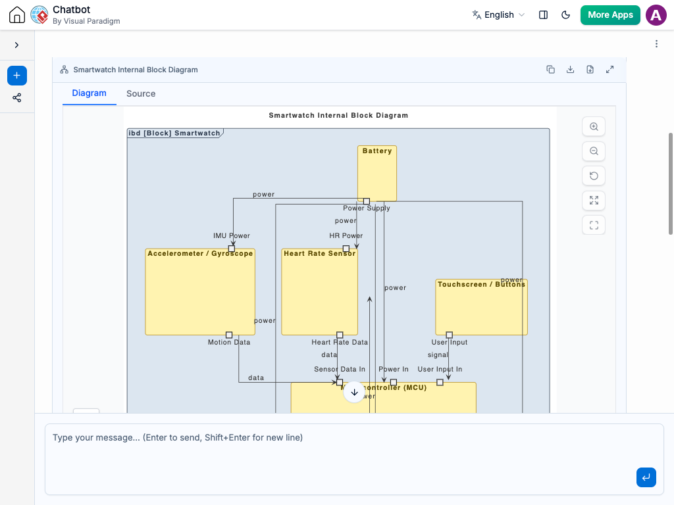This screenshot has width=674, height=505.
Task: Select the Heart Rate Sensor block
Action: 319,292
